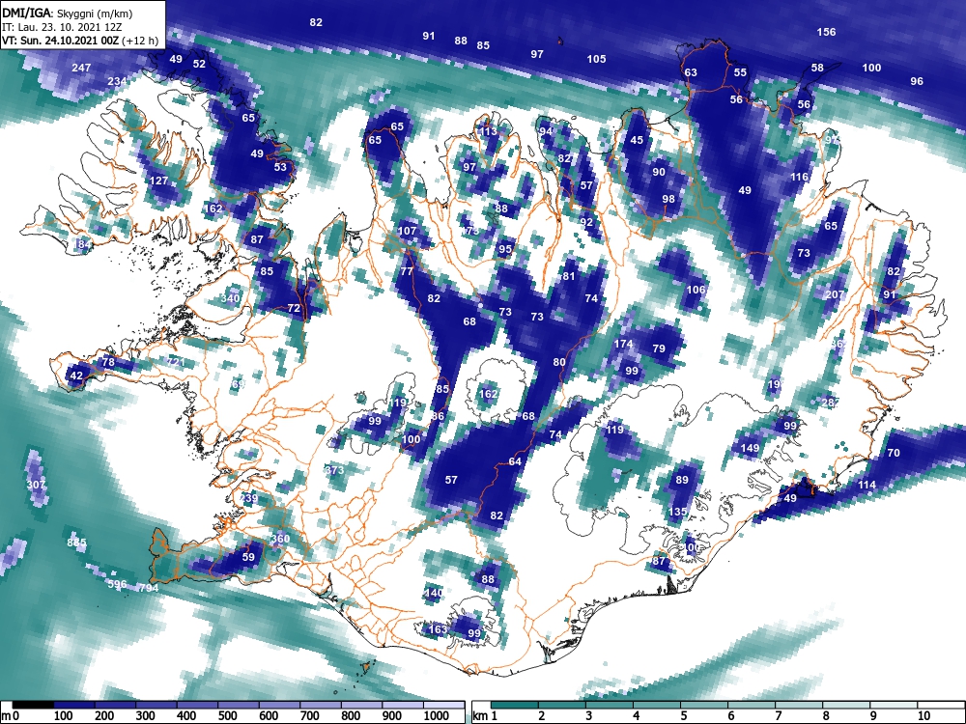966x724 pixels.
Task: Click the 340 visibility value
Action: (x=230, y=298)
